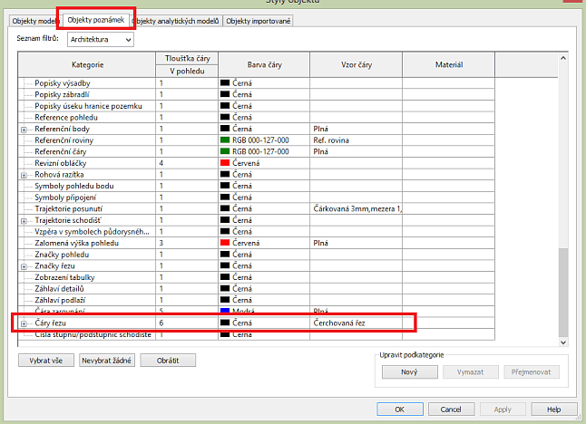Open Help for object styles

553,410
